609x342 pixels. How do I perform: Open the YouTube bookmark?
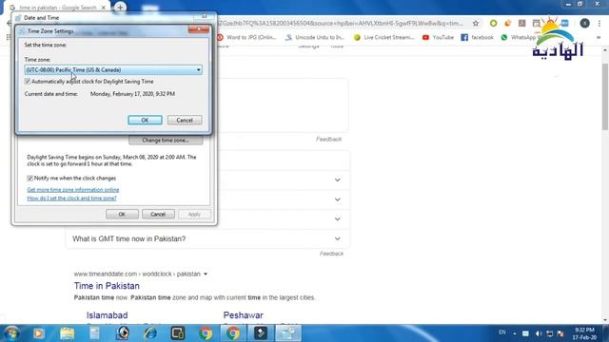(x=438, y=37)
